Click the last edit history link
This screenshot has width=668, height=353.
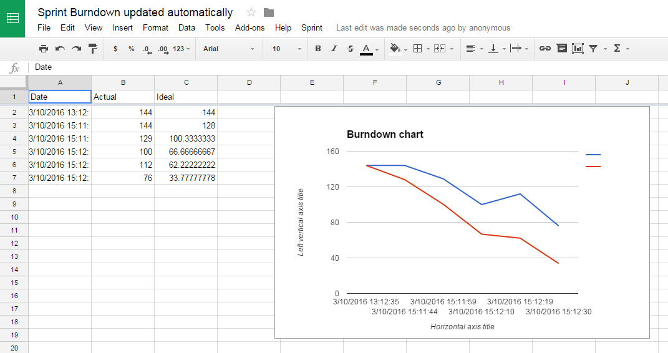tap(423, 27)
